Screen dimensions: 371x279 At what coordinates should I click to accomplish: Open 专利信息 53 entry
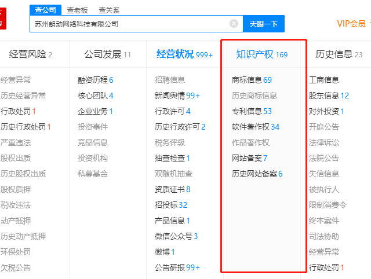252,111
